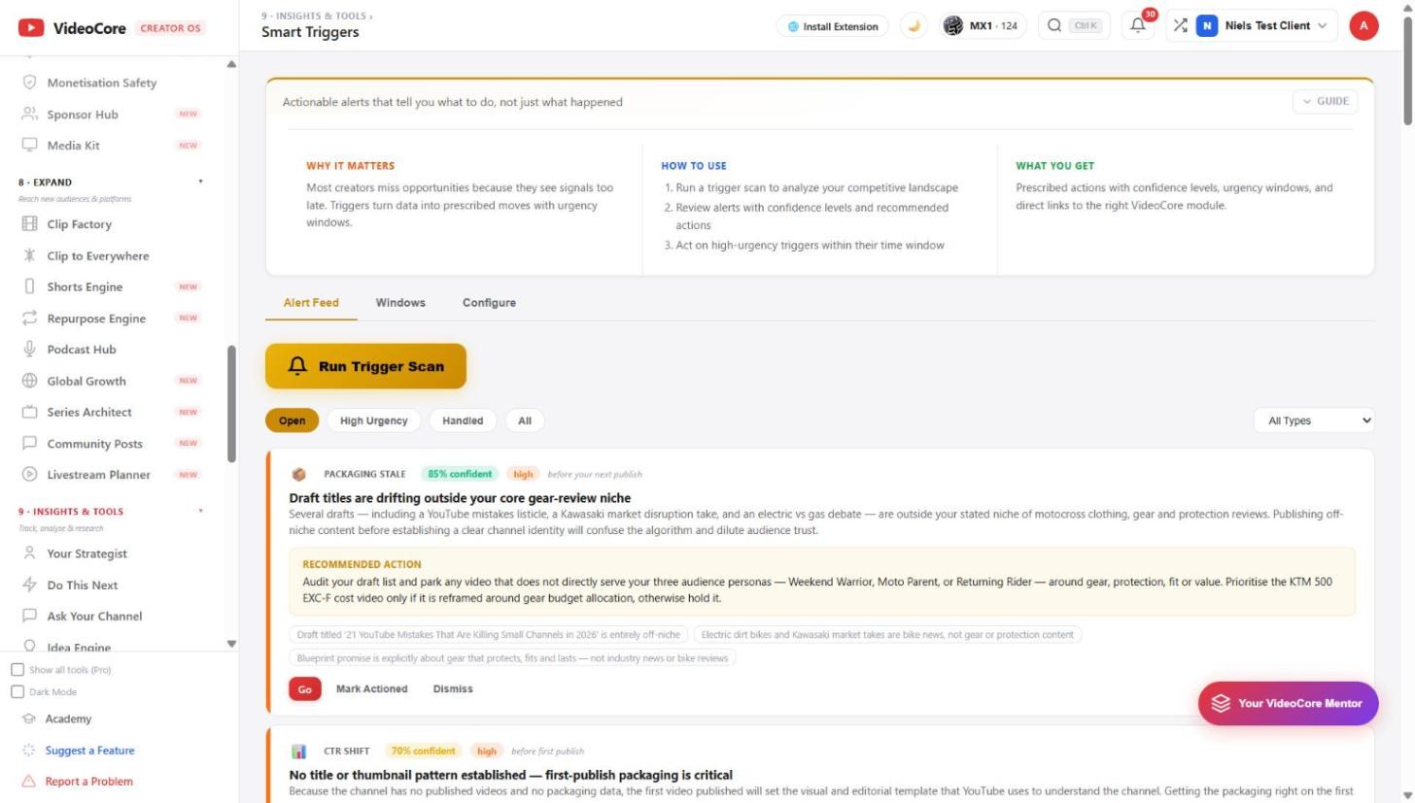Open the All Types dropdown
Screen dimensions: 1415x803
point(1314,420)
